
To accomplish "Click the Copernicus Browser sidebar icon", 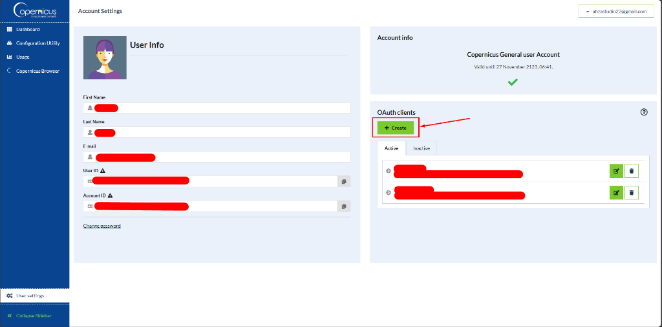I will pyautogui.click(x=9, y=71).
